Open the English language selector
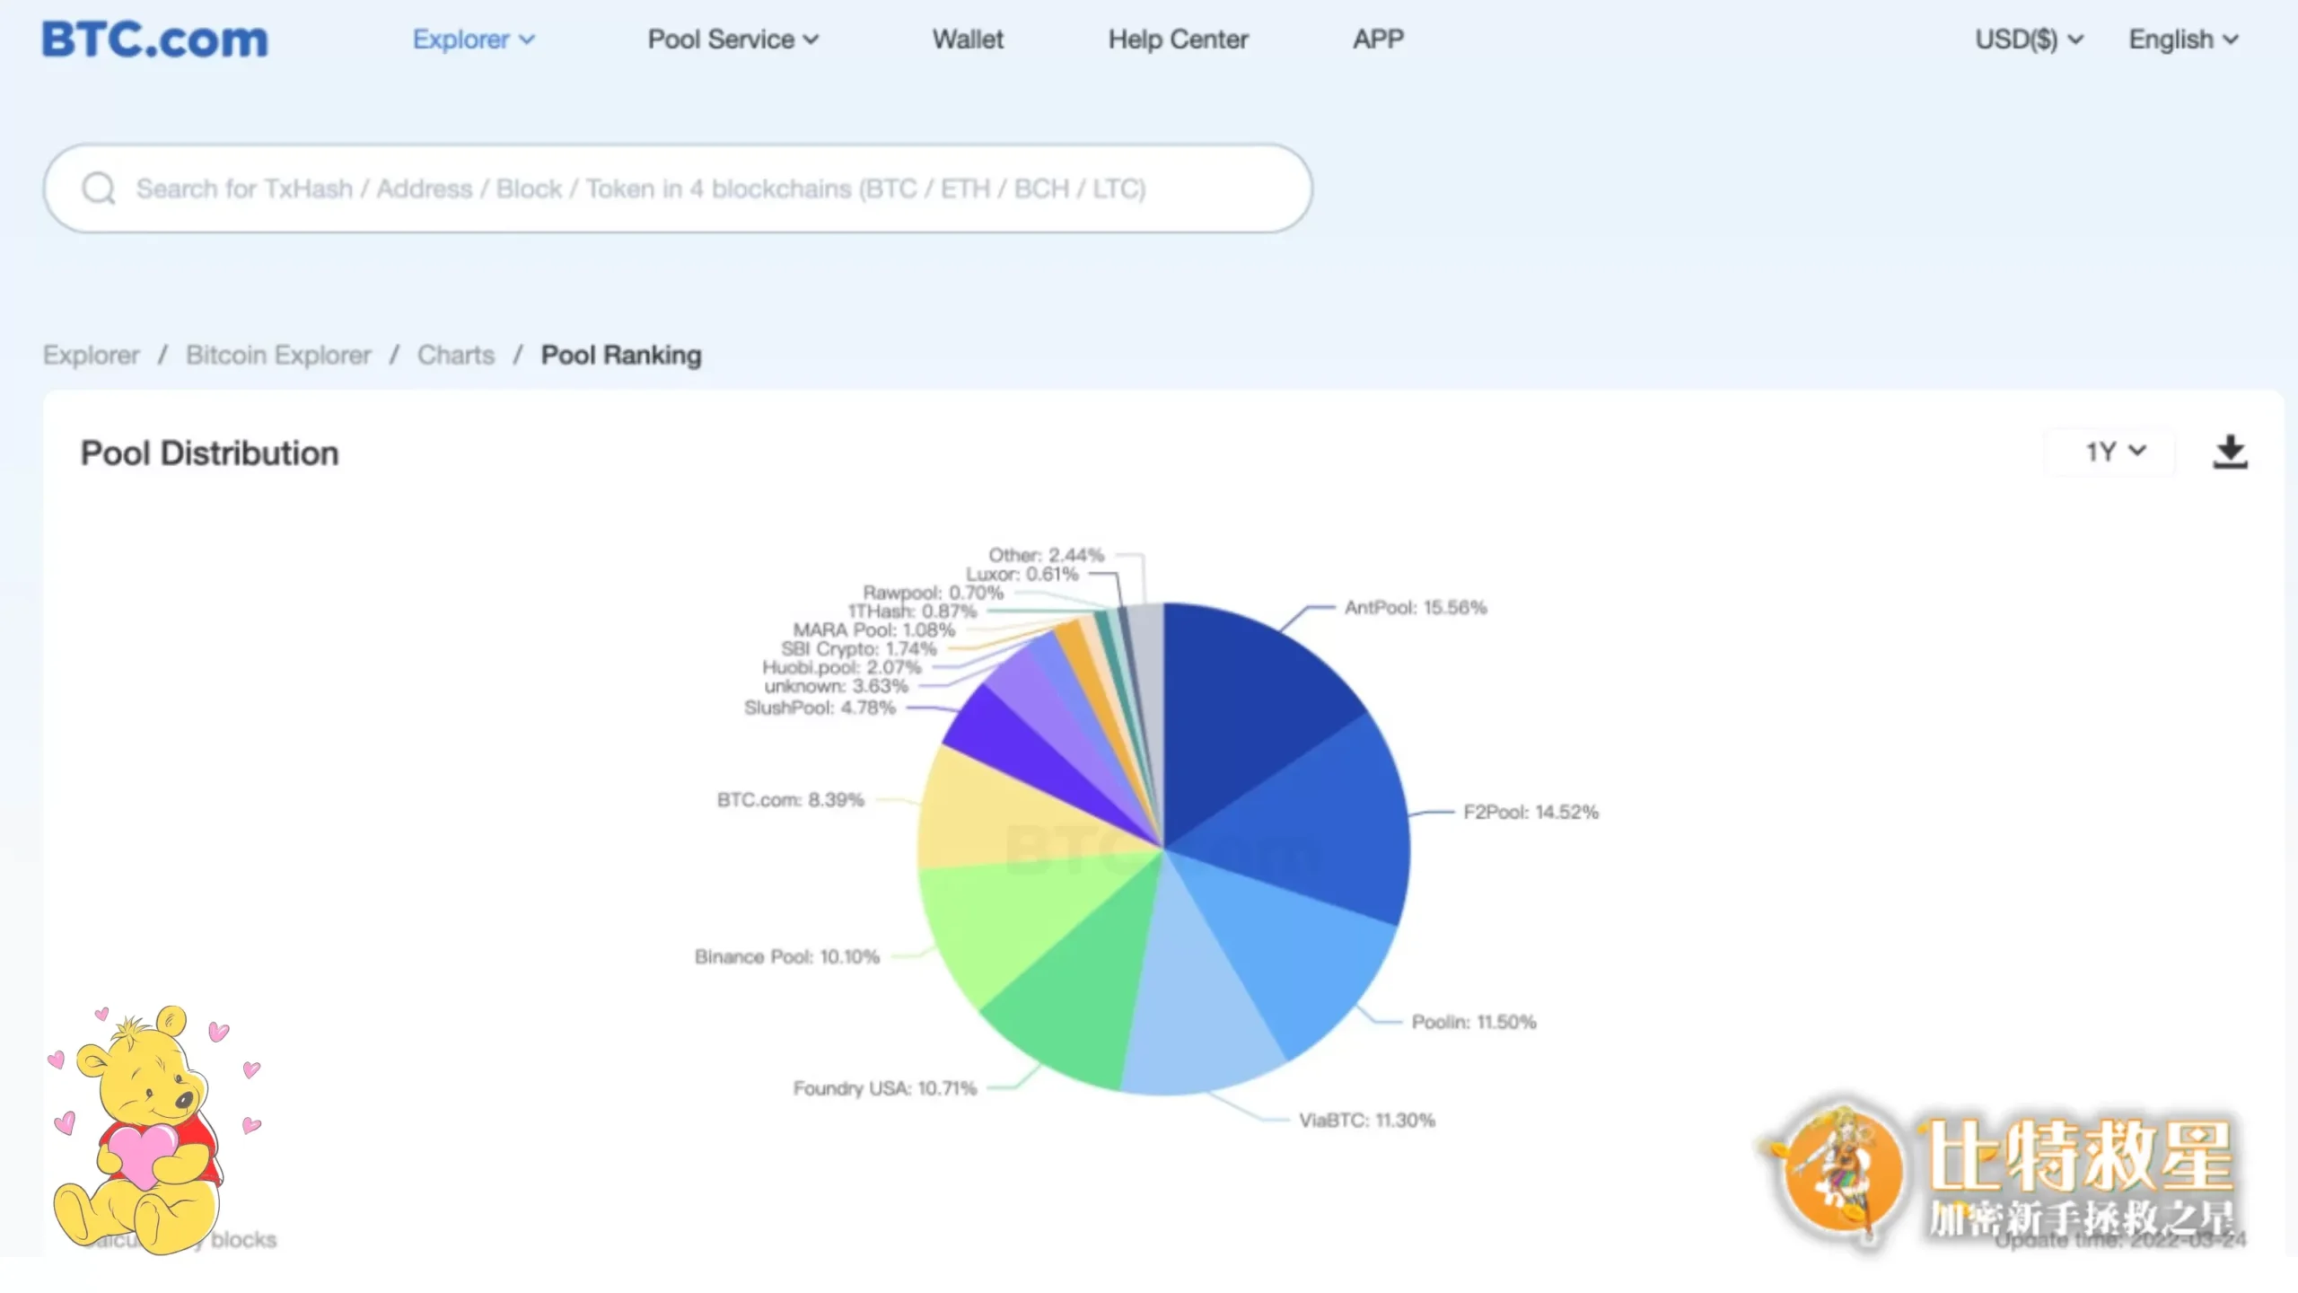The image size is (2298, 1293). click(x=2183, y=40)
